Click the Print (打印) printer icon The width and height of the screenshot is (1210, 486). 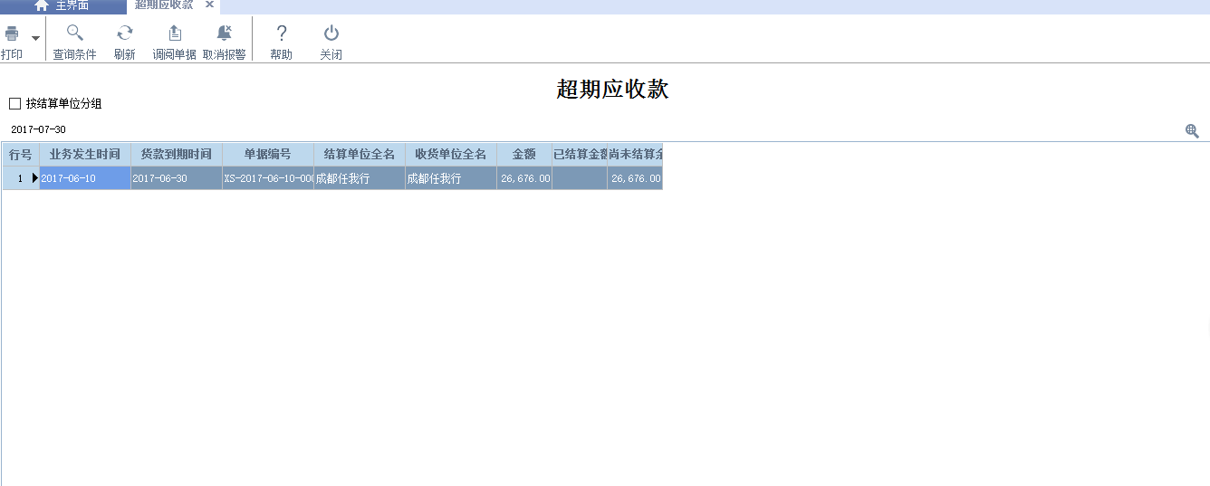(12, 34)
